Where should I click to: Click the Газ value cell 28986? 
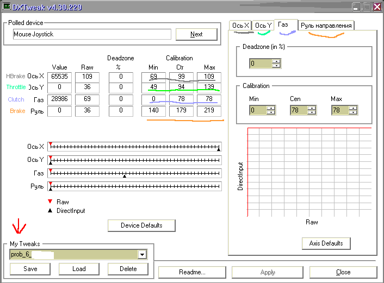pyautogui.click(x=59, y=99)
